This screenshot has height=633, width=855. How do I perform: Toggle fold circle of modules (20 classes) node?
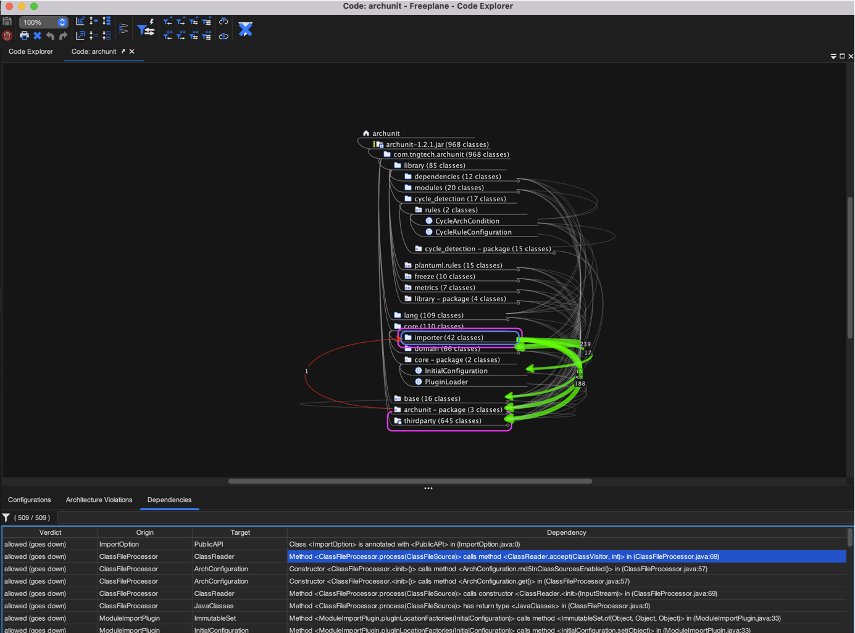pos(518,192)
